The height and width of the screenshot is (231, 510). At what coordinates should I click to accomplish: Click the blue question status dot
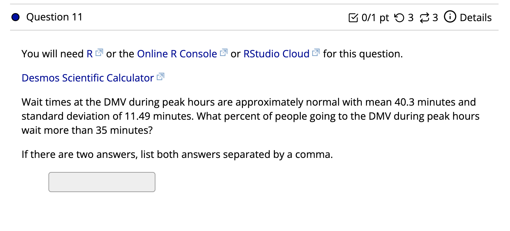coord(15,17)
